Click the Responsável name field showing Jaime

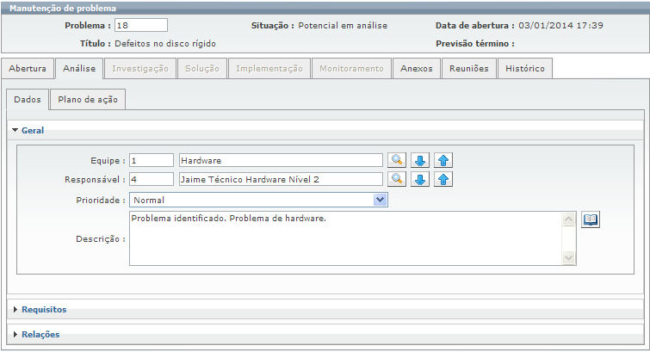click(x=281, y=179)
